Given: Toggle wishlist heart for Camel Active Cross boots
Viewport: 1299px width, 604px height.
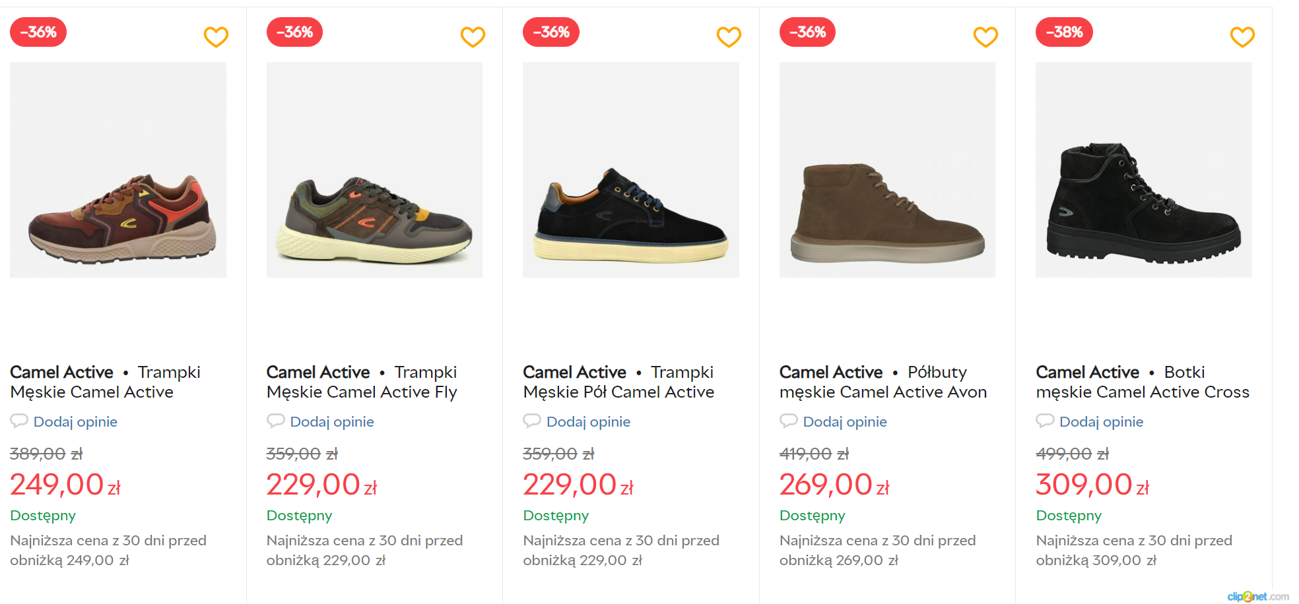Looking at the screenshot, I should [1242, 37].
